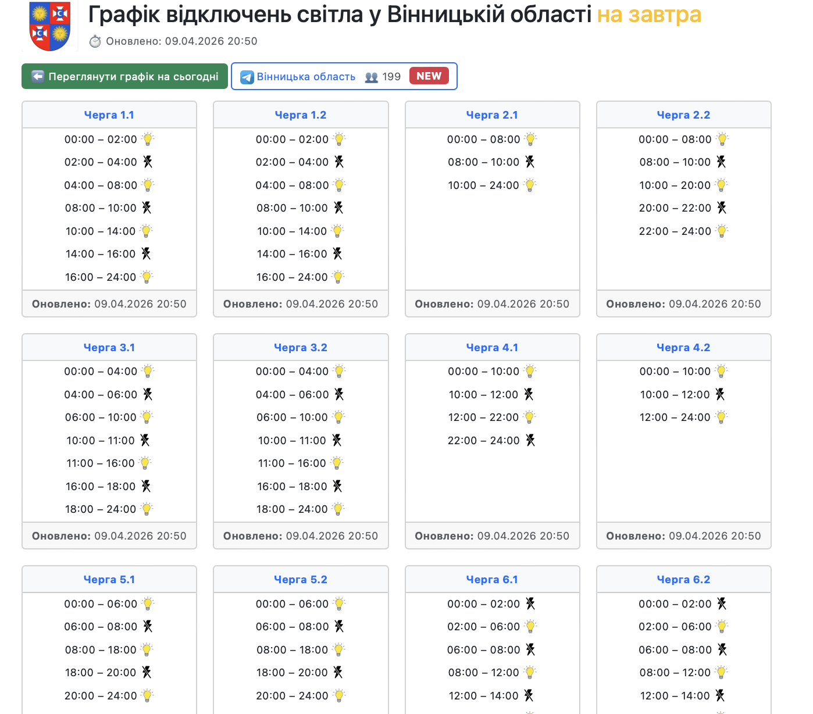813x714 pixels.
Task: Click back arrow icon in green button
Action: coord(38,77)
